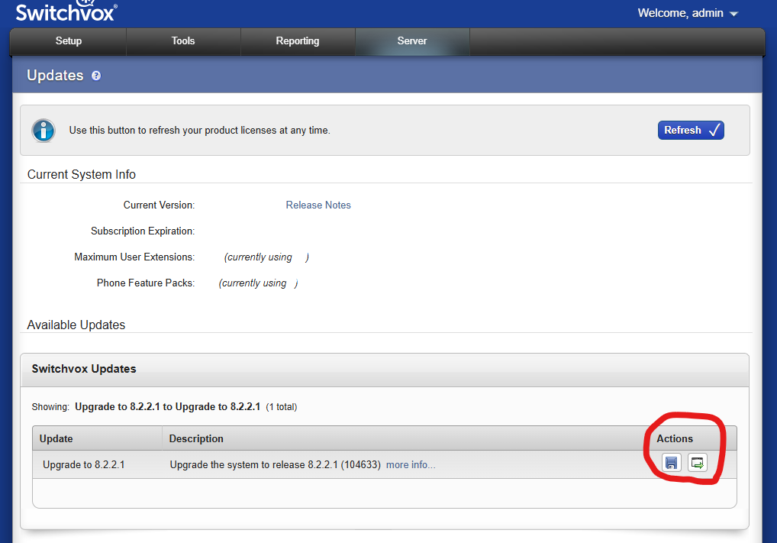Click the 'Welcome, admin' text

[680, 14]
